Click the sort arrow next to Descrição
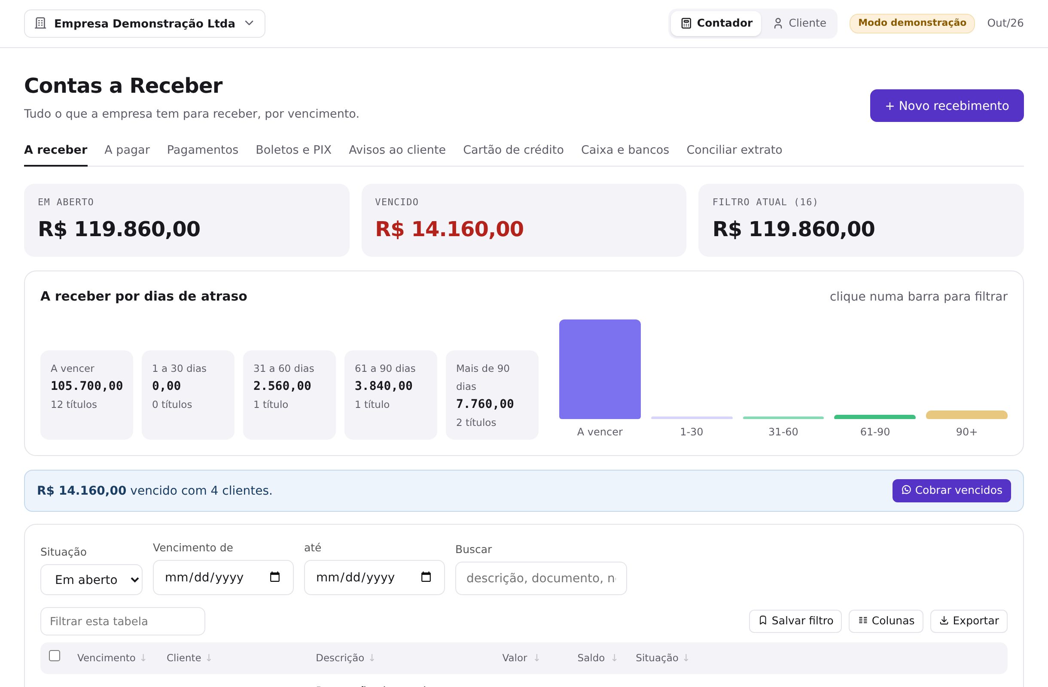Viewport: 1048px width, 687px height. click(x=372, y=658)
